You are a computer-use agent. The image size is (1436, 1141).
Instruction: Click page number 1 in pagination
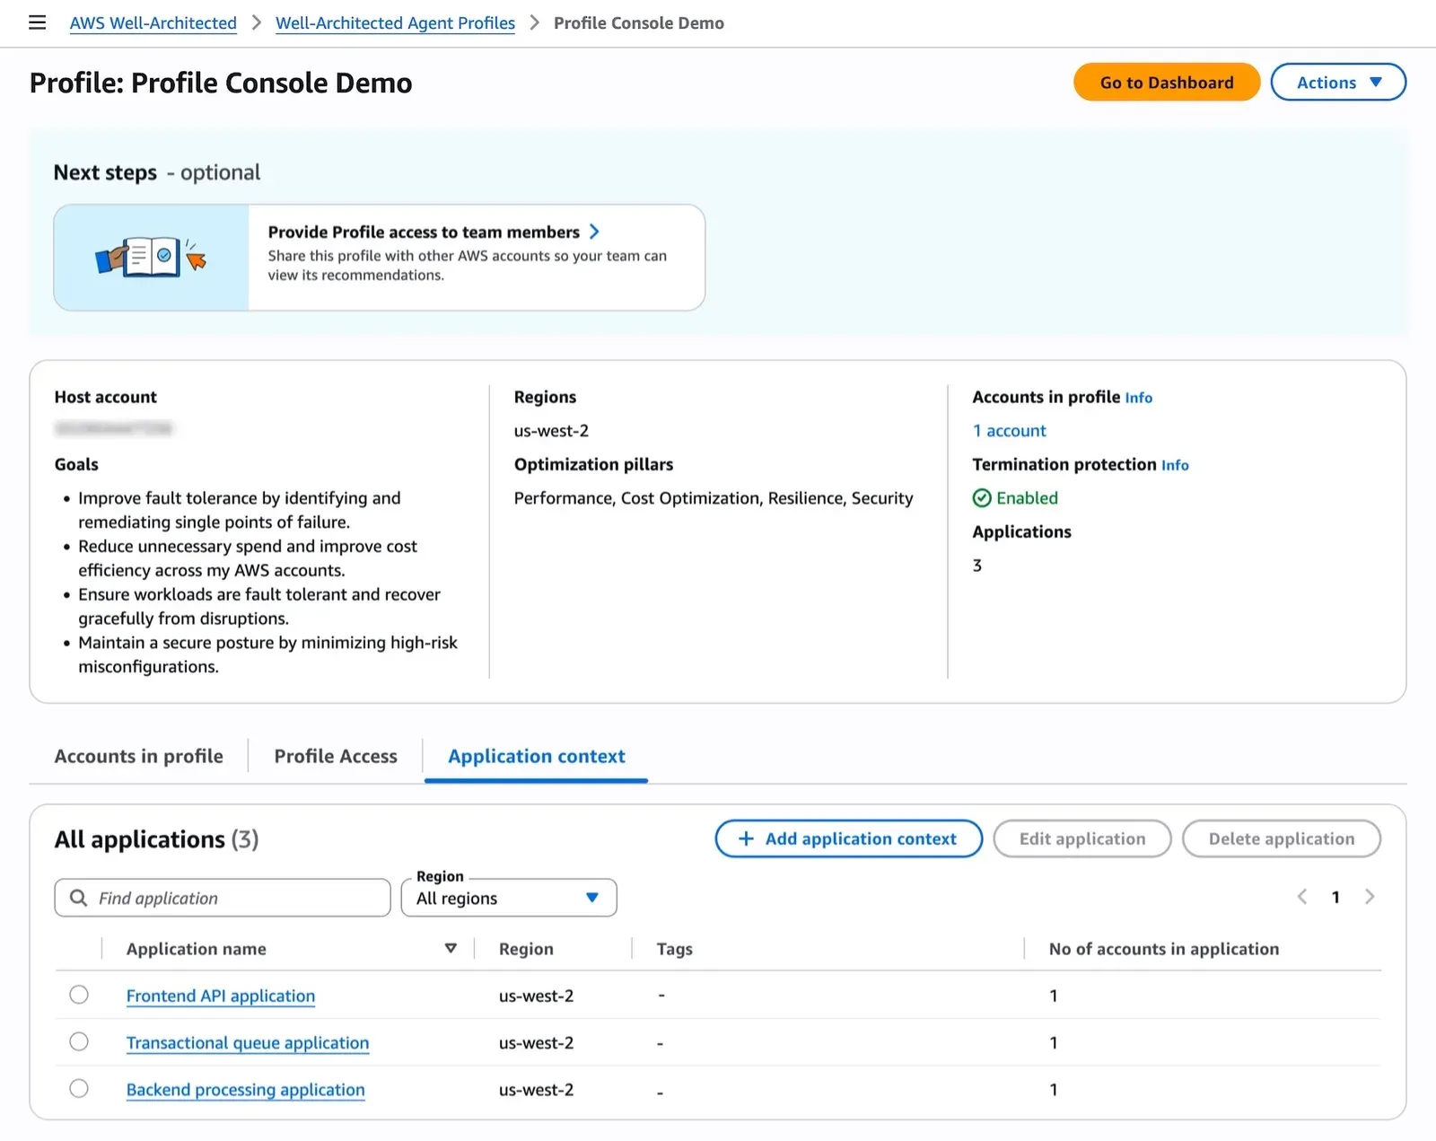1335,897
